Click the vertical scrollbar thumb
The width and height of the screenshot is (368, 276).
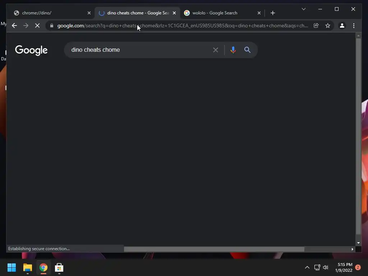[358, 136]
